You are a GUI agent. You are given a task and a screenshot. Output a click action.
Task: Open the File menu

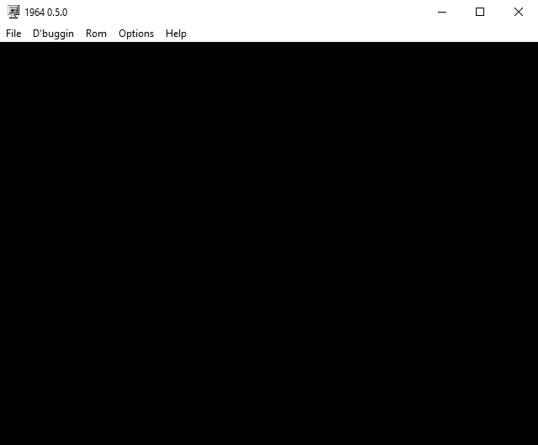click(13, 34)
